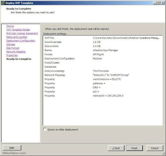Click the gateway property value
Image resolution: width=166 pixels, height=156 pixels.
[x=99, y=83]
